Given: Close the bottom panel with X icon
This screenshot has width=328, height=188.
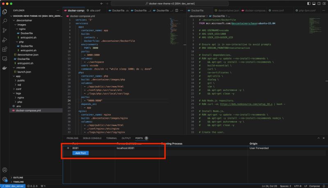Looking at the screenshot, I should [x=323, y=138].
